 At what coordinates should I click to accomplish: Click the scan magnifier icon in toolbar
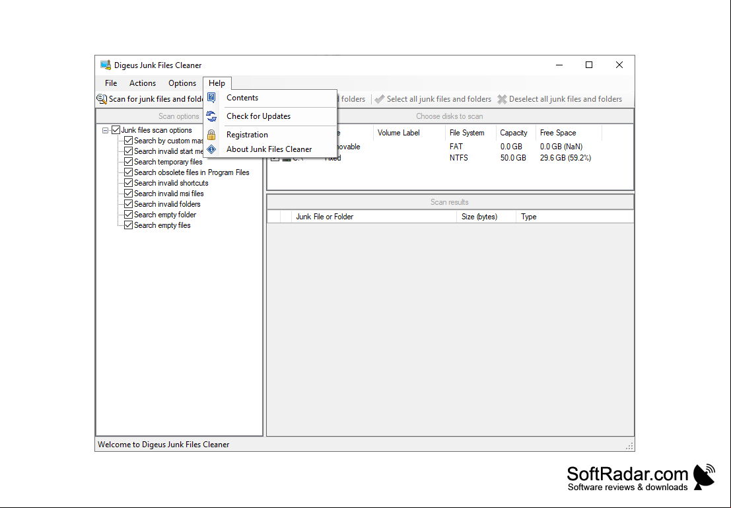102,99
